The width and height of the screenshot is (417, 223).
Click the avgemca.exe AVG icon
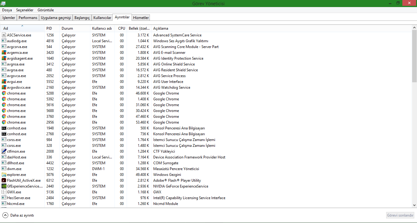(x=4, y=53)
